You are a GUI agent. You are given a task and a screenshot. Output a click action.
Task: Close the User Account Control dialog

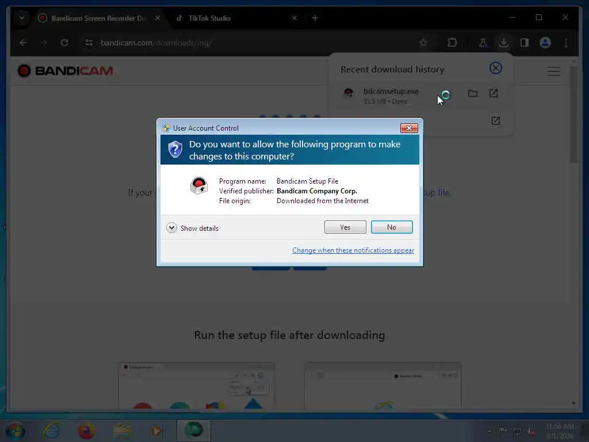(x=409, y=128)
